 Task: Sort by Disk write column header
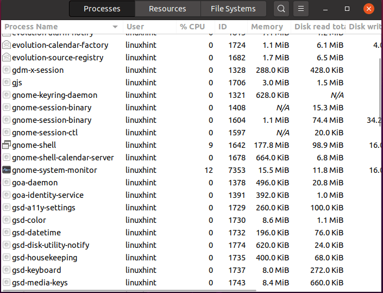tap(364, 27)
